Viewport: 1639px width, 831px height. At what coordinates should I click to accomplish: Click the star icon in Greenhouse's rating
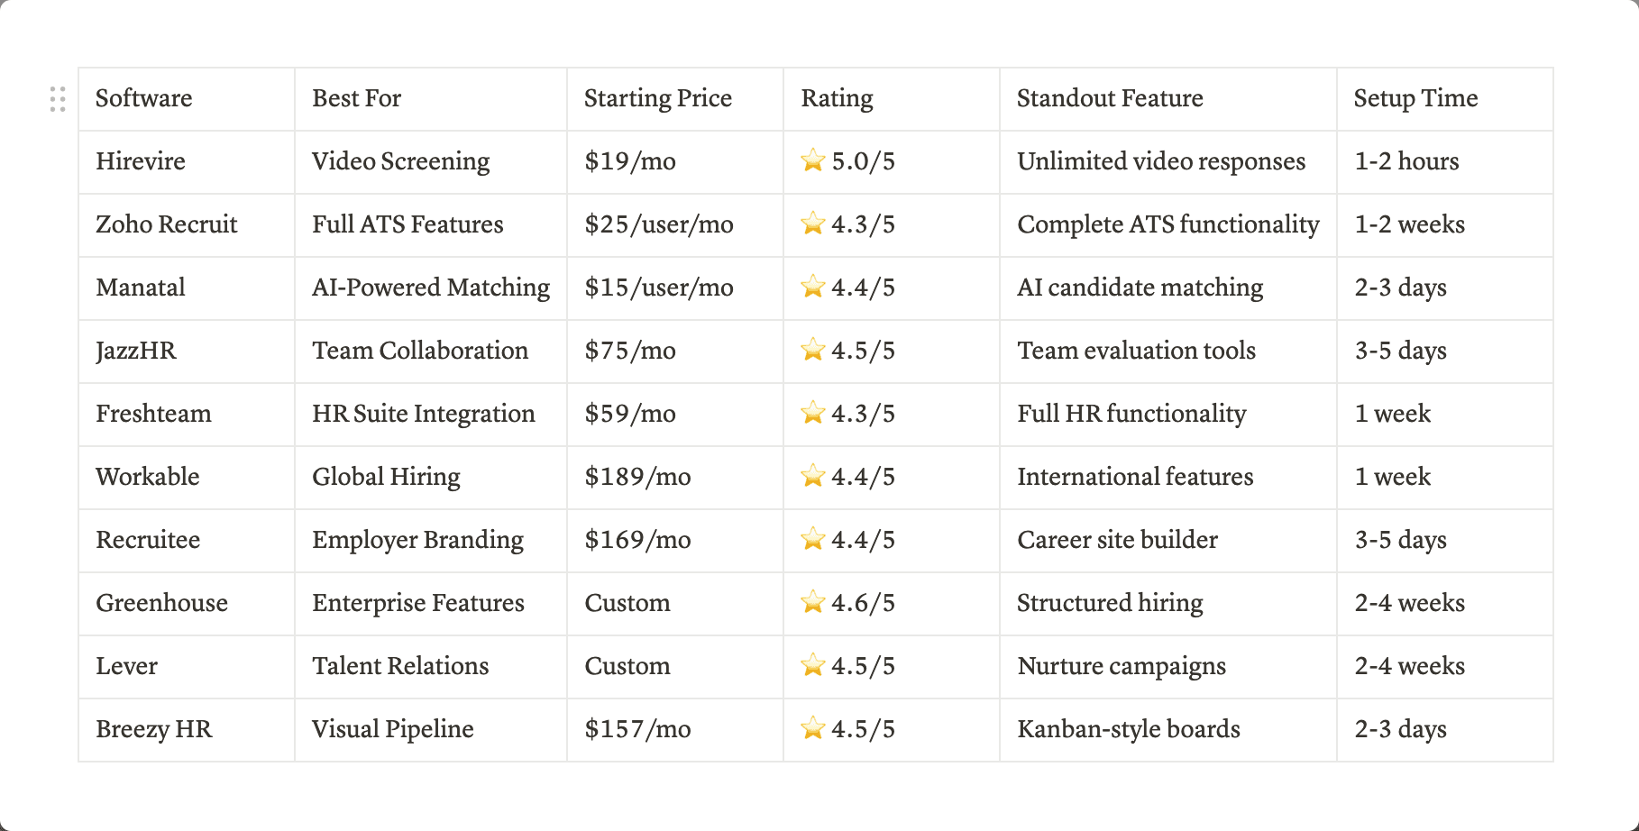813,602
